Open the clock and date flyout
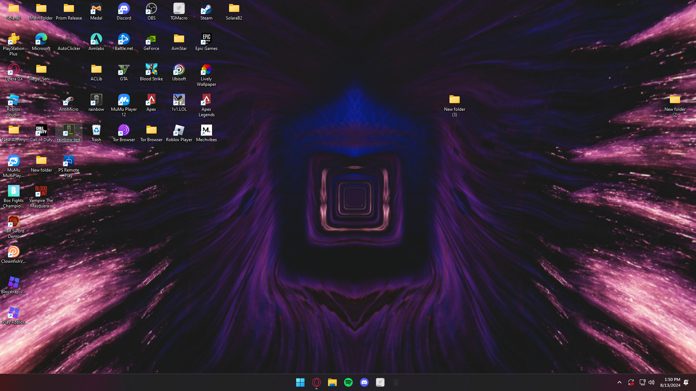Image resolution: width=696 pixels, height=391 pixels. pos(670,382)
